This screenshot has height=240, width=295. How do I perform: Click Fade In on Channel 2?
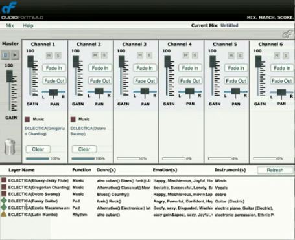pyautogui.click(x=100, y=68)
